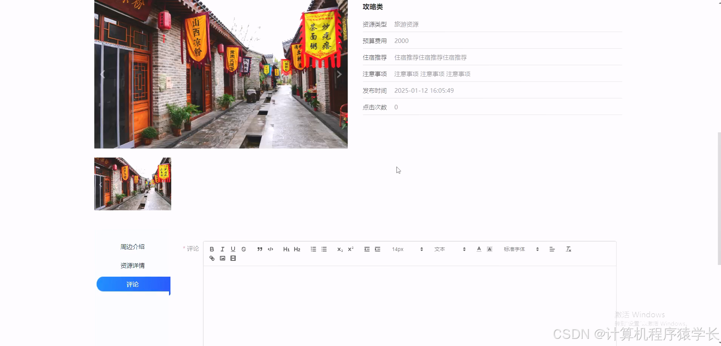
Task: Open the text alignment options
Action: point(552,249)
